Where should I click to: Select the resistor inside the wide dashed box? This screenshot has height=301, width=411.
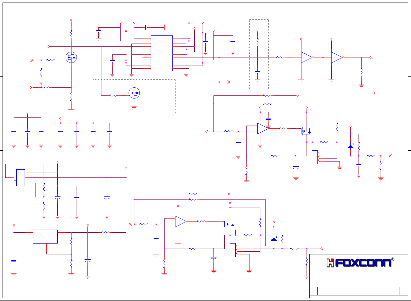(113, 96)
